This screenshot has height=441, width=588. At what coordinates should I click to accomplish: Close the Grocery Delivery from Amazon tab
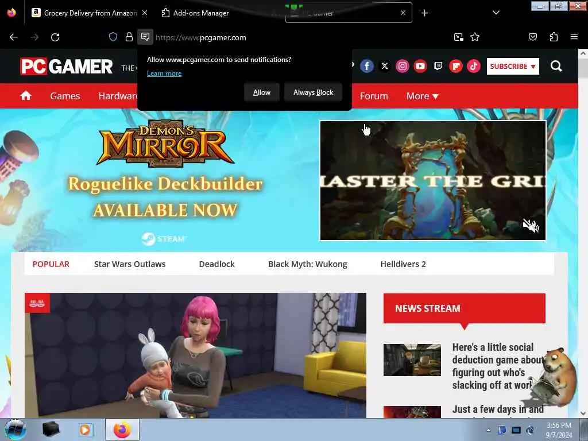tap(145, 13)
